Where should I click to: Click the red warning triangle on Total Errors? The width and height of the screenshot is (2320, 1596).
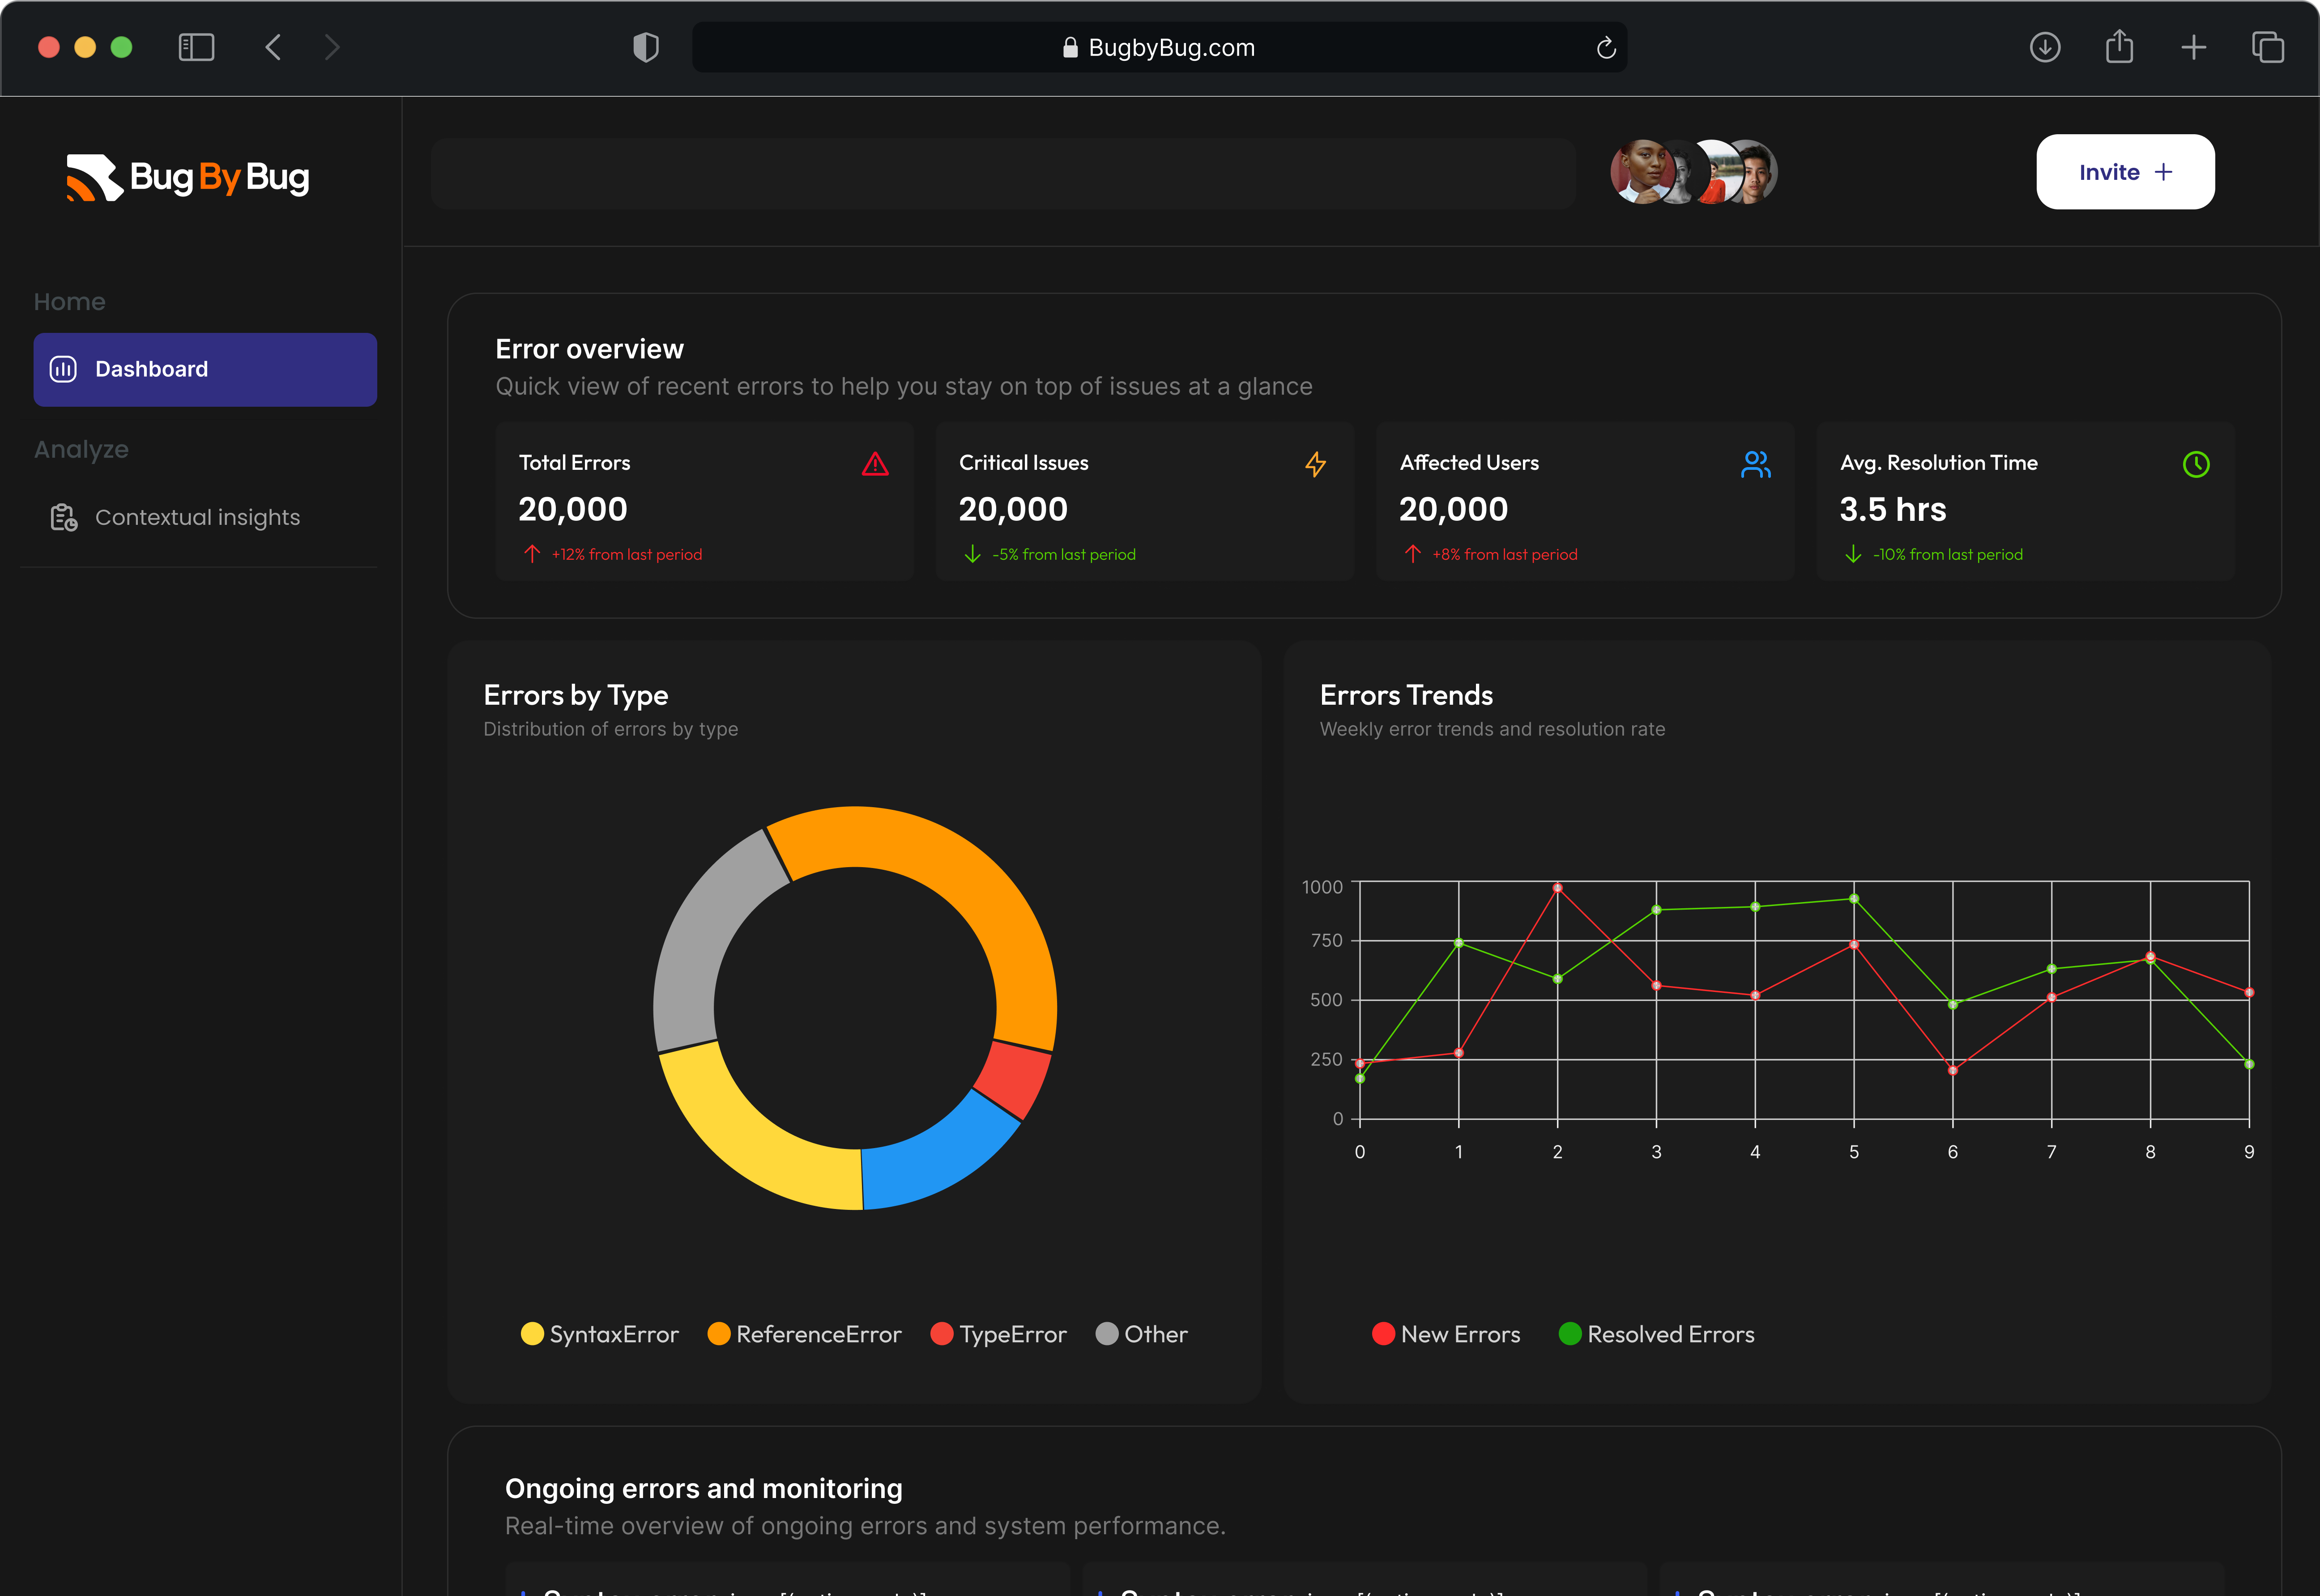click(875, 464)
